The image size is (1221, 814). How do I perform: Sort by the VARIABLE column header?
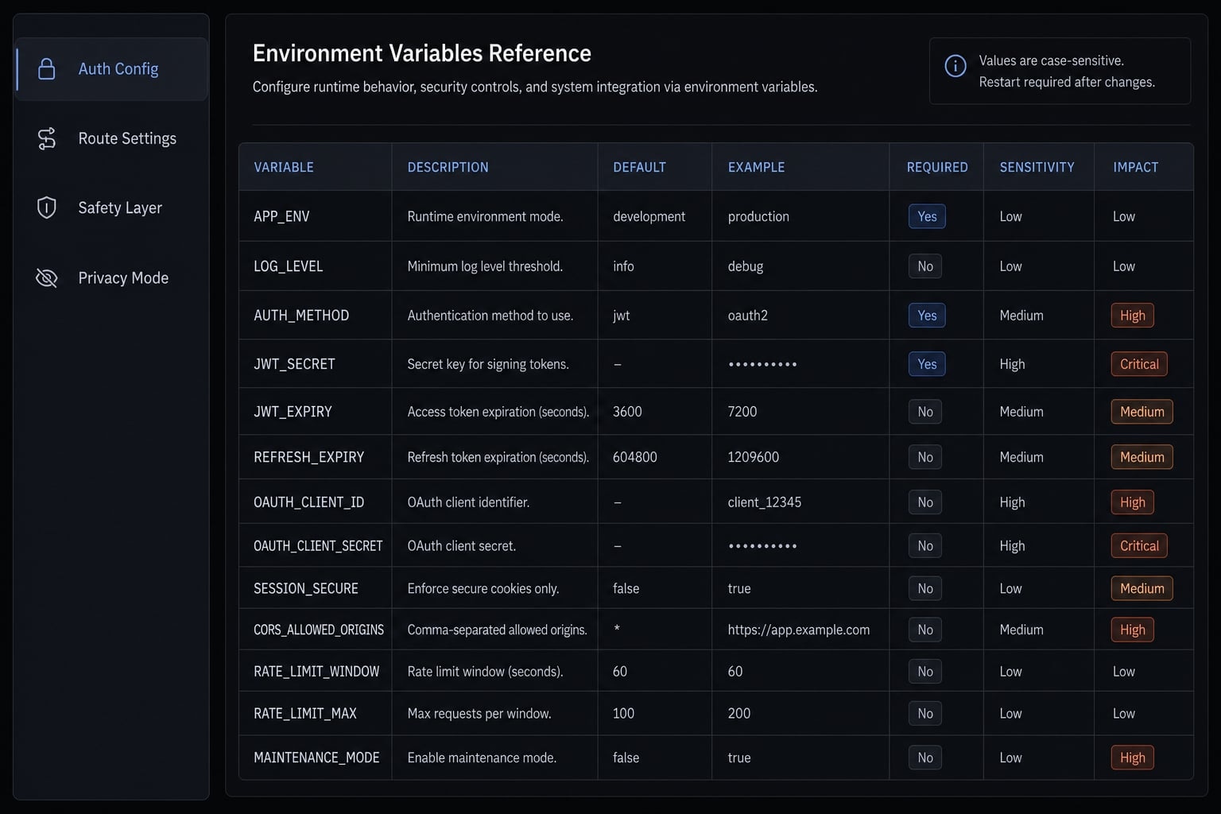click(x=284, y=167)
